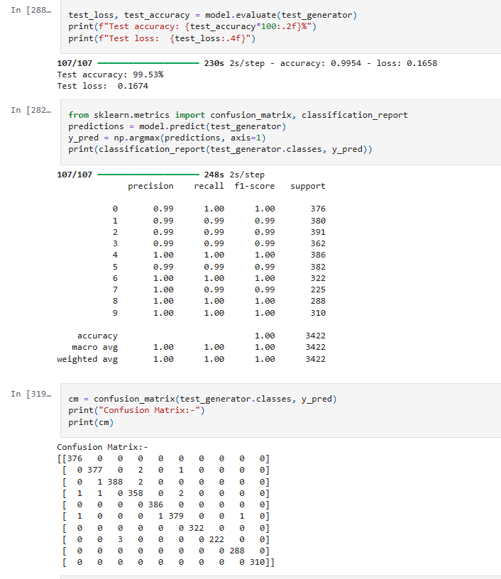Click the f1-score column header
This screenshot has height=579, width=501.
254,186
